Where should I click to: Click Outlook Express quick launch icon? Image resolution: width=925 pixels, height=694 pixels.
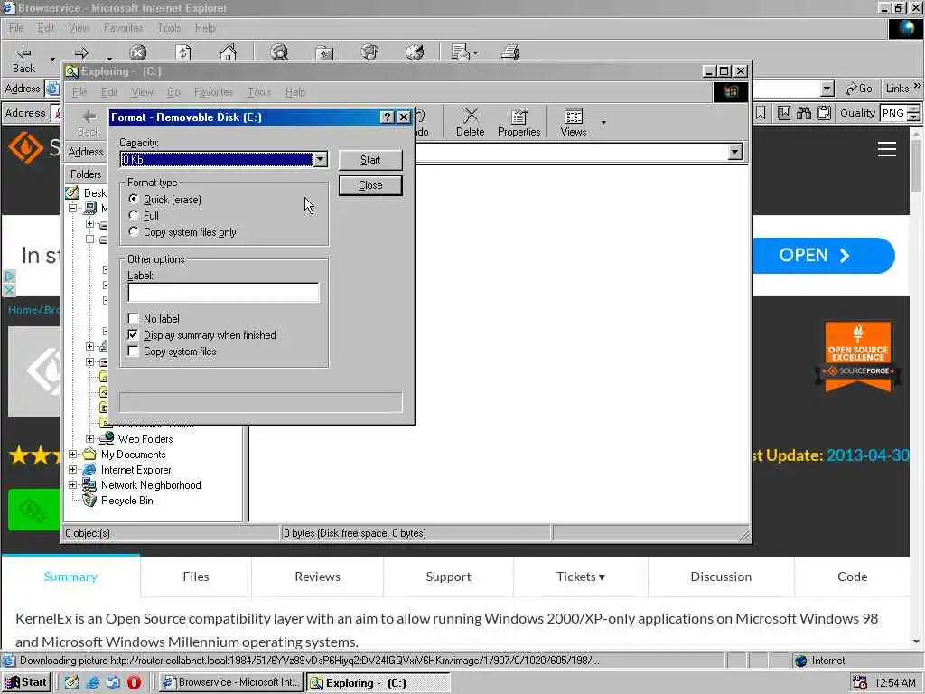coord(113,682)
